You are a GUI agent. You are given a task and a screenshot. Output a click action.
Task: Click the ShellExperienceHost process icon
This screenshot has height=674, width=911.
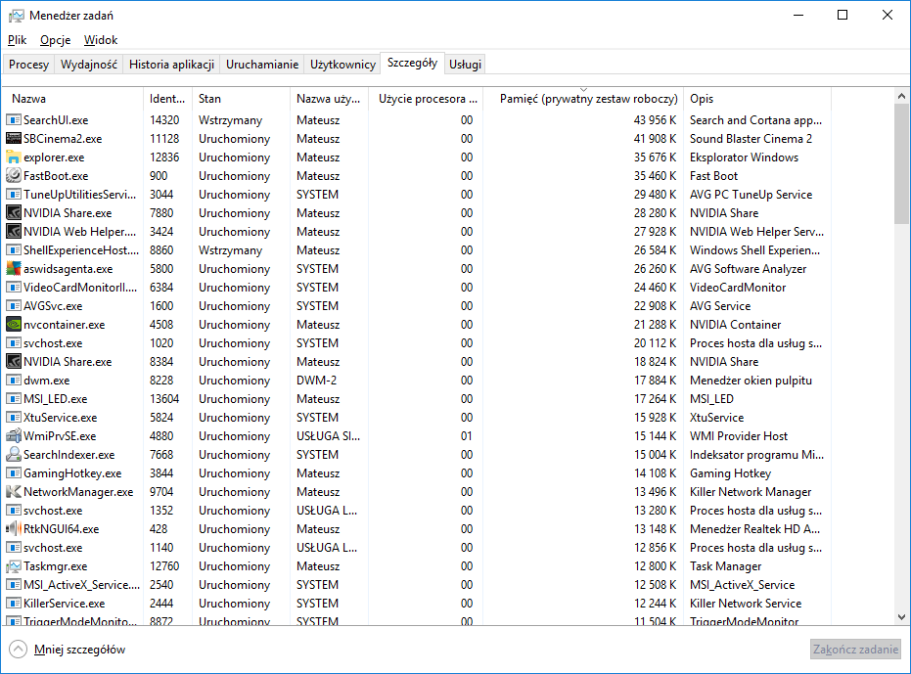[14, 250]
